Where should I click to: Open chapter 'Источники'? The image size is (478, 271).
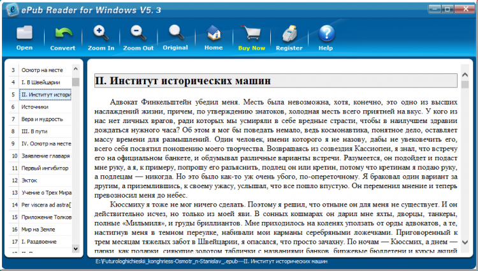35,106
